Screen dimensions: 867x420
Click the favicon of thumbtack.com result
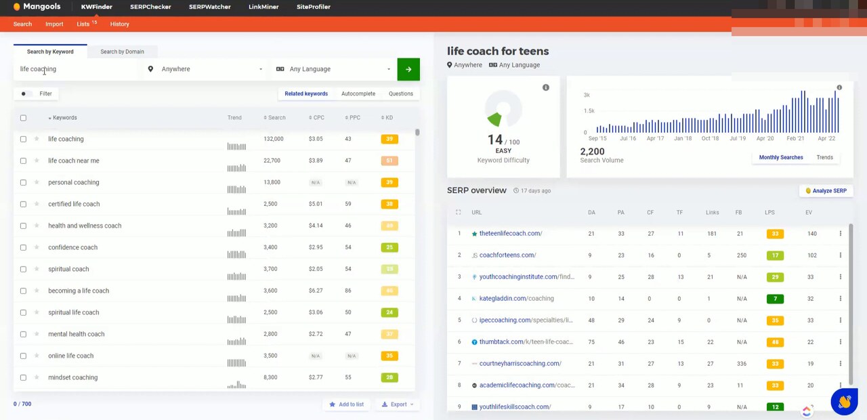(474, 342)
